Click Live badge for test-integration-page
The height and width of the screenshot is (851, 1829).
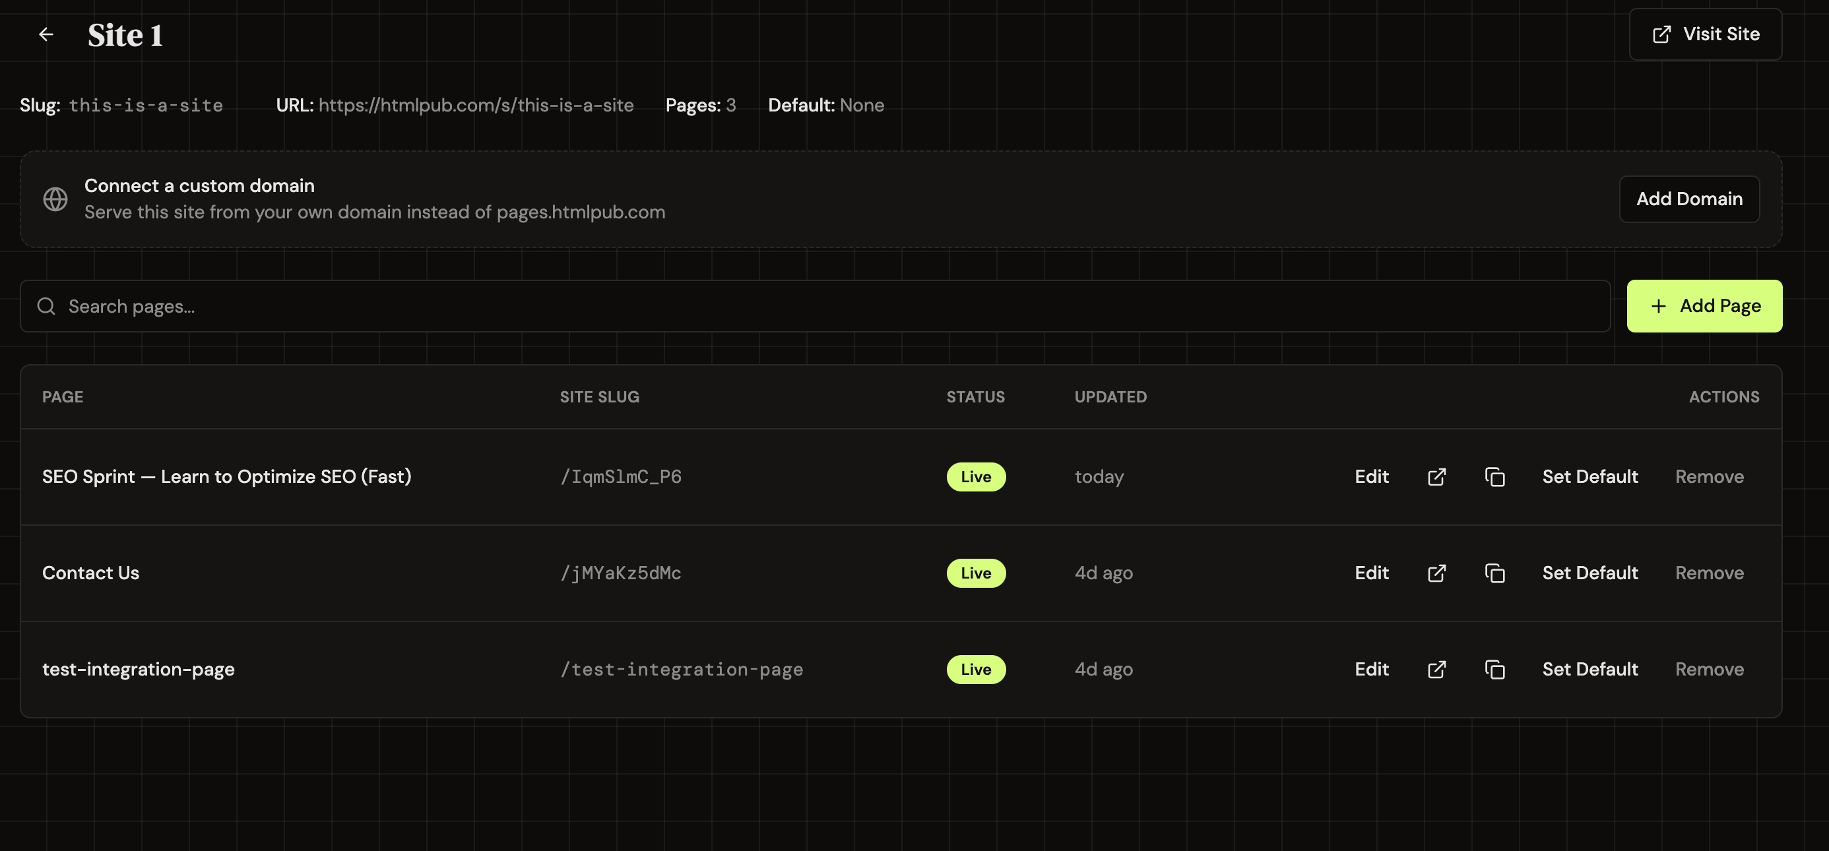[x=976, y=670]
